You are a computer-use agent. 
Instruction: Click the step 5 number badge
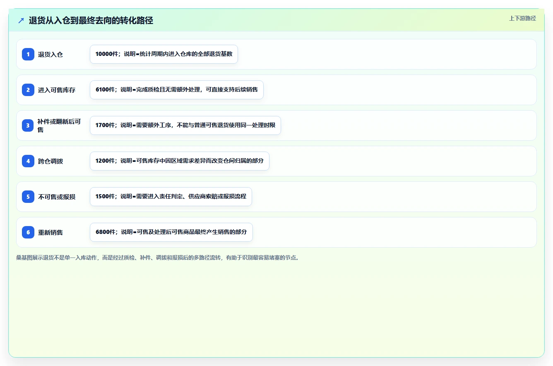coord(28,197)
